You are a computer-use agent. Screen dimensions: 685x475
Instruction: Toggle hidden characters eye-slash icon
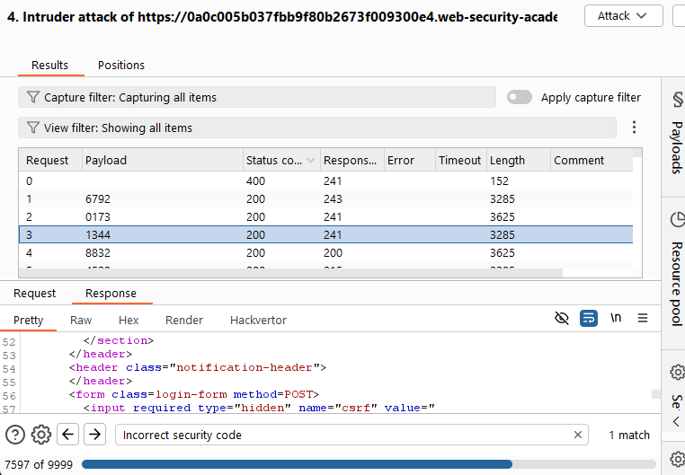coord(562,318)
